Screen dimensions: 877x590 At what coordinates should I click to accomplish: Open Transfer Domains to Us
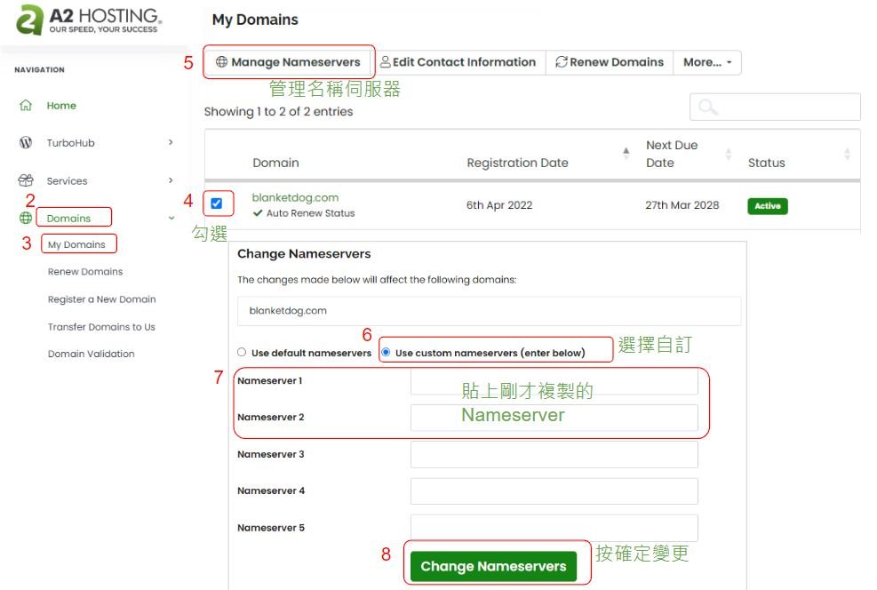pyautogui.click(x=101, y=327)
